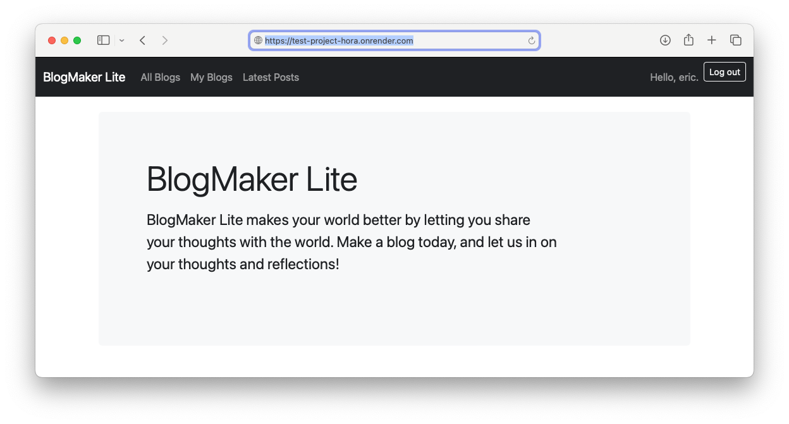789x424 pixels.
Task: Open a new tab with plus icon
Action: 712,40
